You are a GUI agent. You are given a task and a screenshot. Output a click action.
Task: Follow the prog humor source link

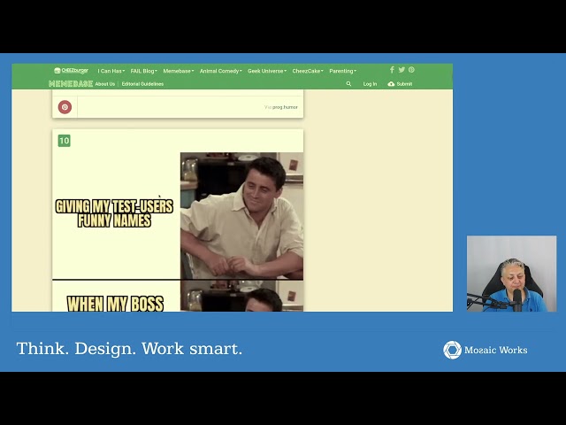(x=285, y=107)
